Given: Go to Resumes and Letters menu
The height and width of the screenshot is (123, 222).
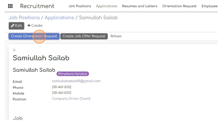Looking at the screenshot, I should pos(140,6).
